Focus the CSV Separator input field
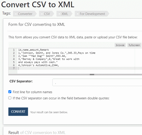142x135 pixels. [x=97, y=82]
